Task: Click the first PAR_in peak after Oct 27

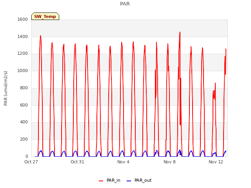Action: (x=40, y=36)
